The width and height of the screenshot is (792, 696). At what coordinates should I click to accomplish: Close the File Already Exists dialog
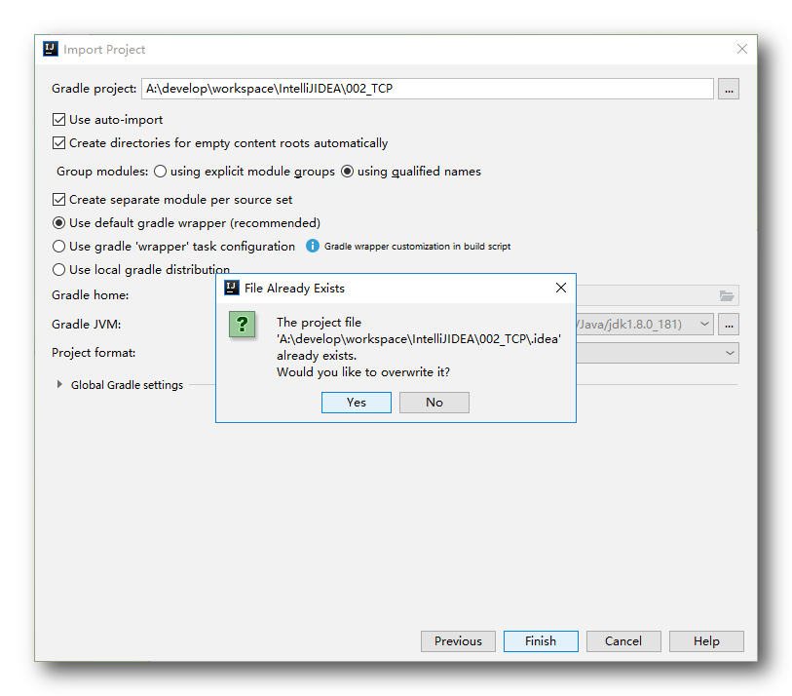pos(561,288)
